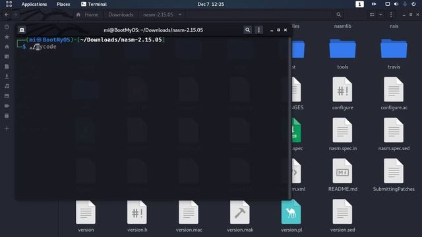Open the Home breadcrumb in file manager
This screenshot has height=237, width=422.
tap(88, 14)
